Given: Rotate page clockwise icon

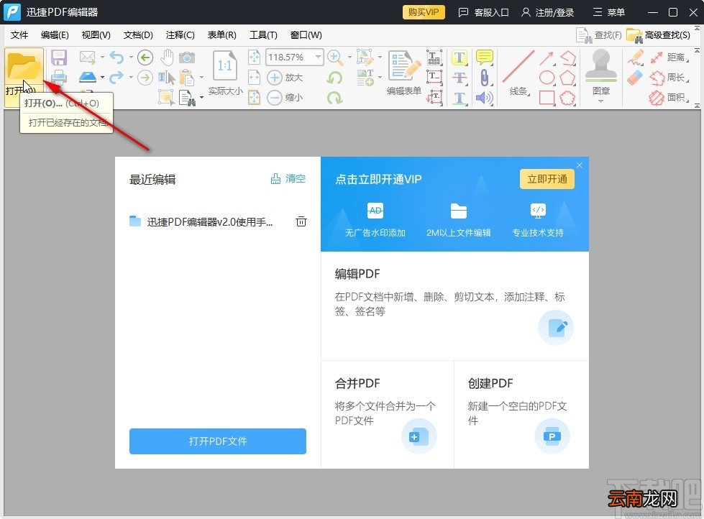Looking at the screenshot, I should tap(334, 98).
